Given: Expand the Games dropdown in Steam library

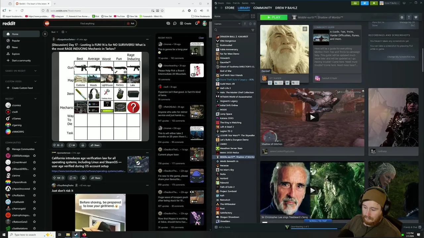Looking at the screenshot, I should click(227, 24).
